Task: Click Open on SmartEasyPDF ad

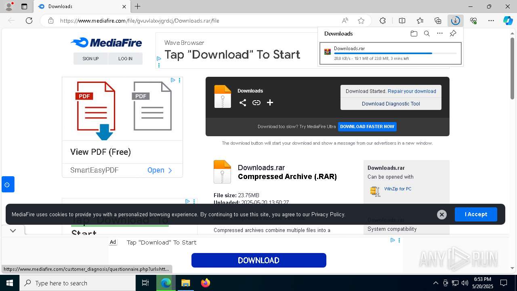Action: tap(160, 170)
